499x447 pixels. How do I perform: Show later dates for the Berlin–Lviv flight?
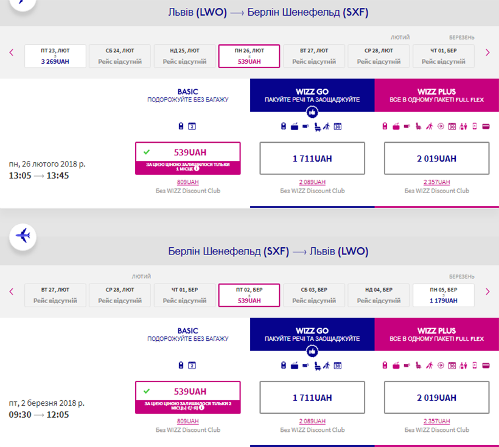(487, 292)
